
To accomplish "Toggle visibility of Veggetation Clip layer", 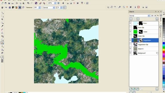I will (130, 45).
